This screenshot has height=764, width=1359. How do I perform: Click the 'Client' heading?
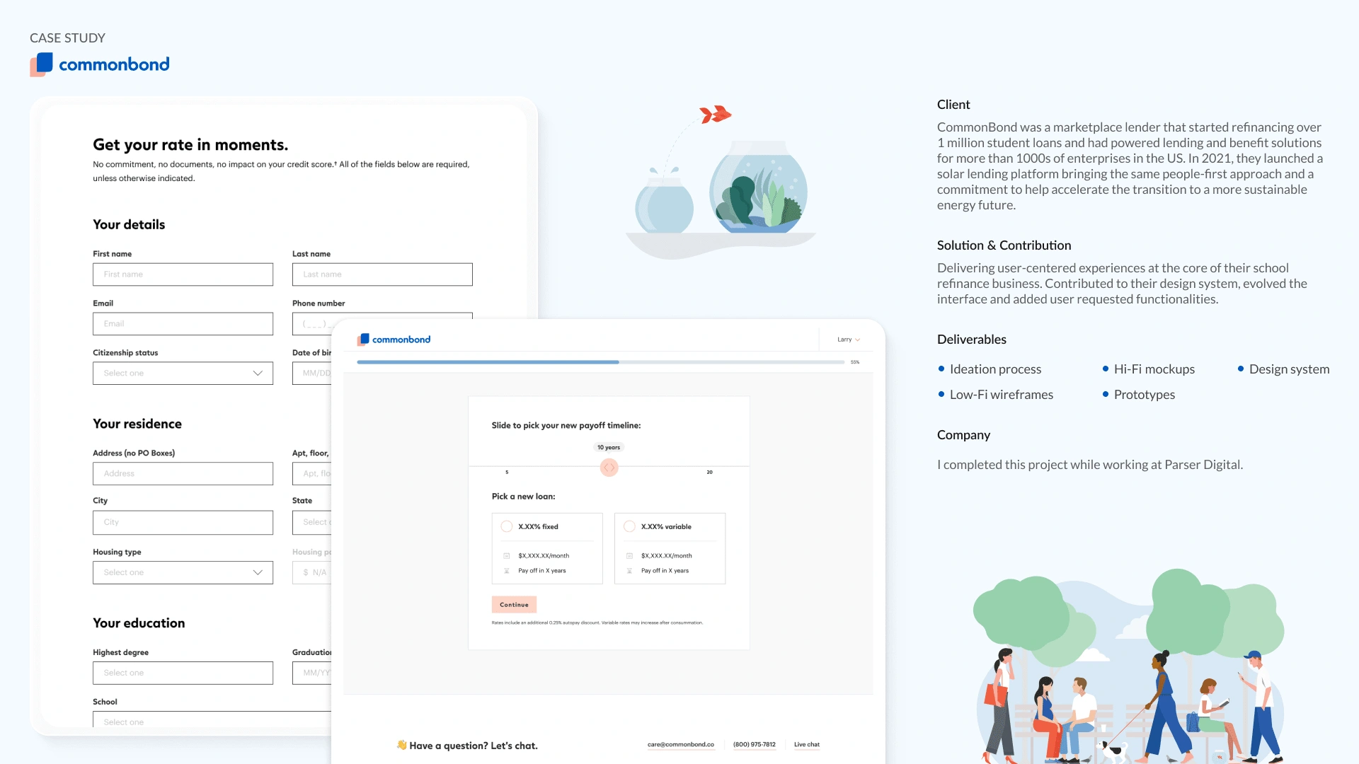[953, 105]
